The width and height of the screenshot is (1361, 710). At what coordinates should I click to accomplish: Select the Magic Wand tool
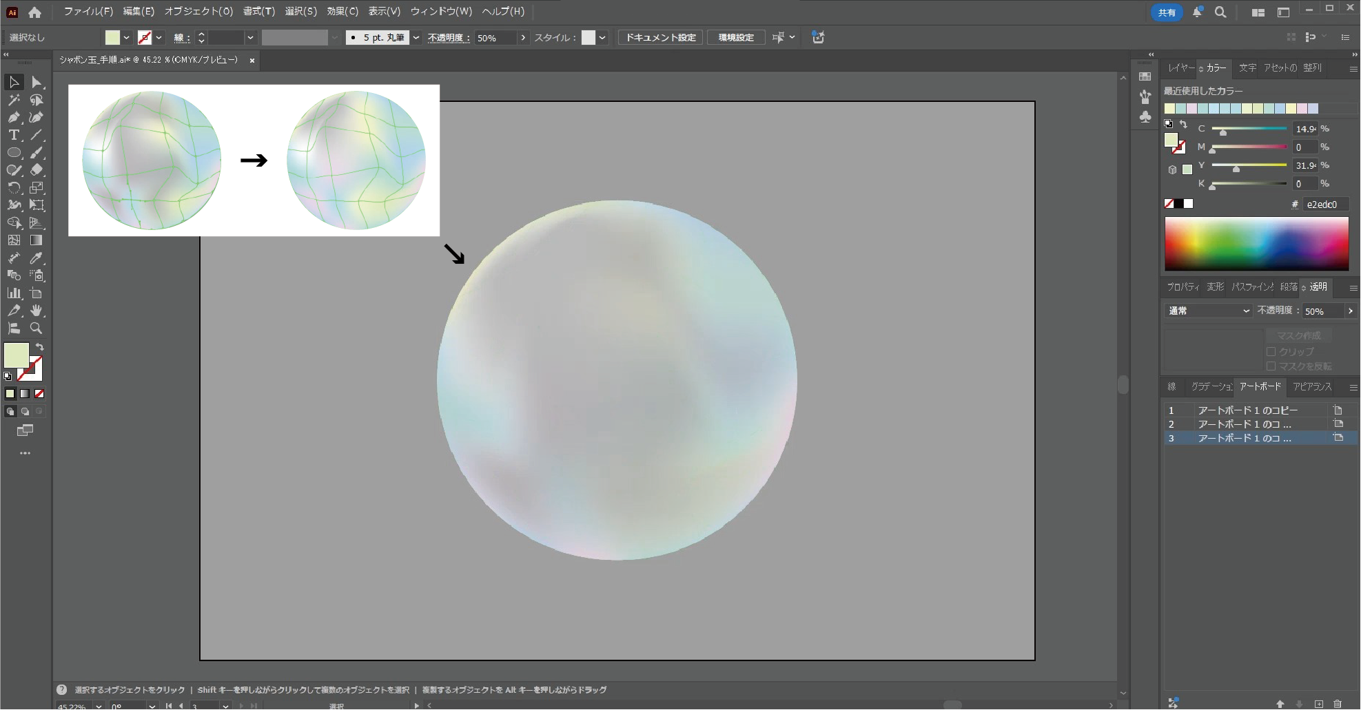14,100
